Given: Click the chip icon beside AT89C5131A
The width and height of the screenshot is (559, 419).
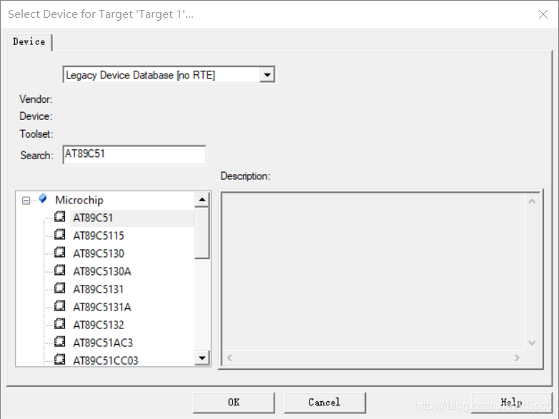Looking at the screenshot, I should click(59, 306).
